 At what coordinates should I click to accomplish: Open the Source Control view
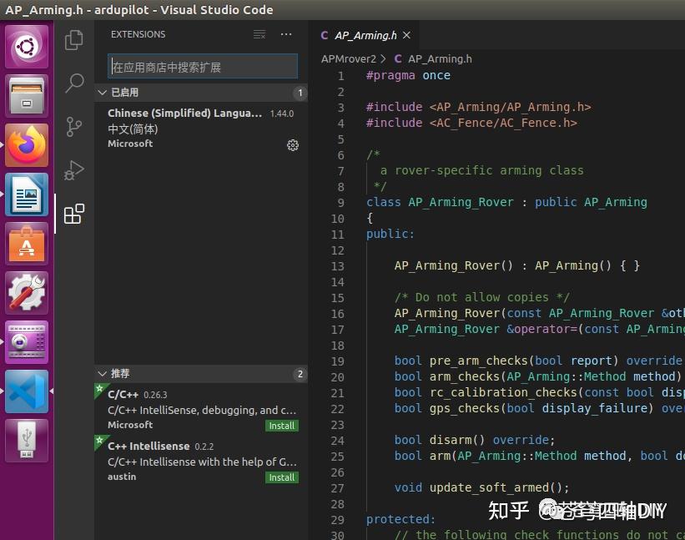(73, 127)
